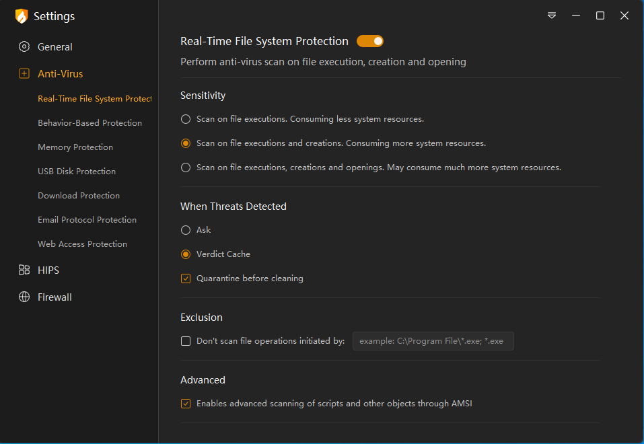The image size is (644, 444).
Task: Uncheck AMSI advanced scanning option
Action: (186, 404)
